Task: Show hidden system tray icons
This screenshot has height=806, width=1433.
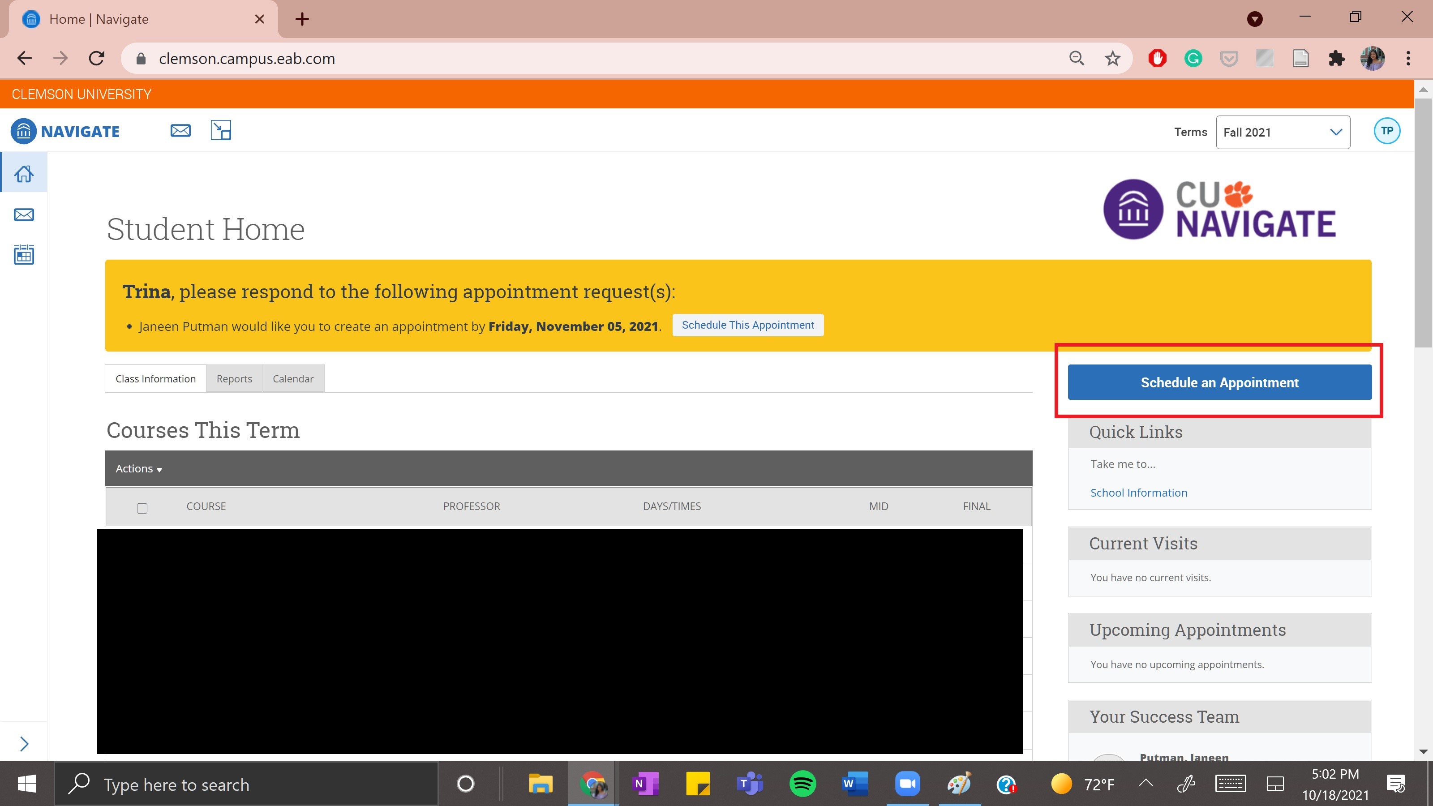Action: (x=1146, y=783)
